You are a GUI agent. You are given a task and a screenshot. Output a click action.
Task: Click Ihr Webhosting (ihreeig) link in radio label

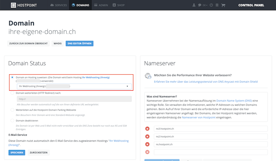[x=96, y=77]
